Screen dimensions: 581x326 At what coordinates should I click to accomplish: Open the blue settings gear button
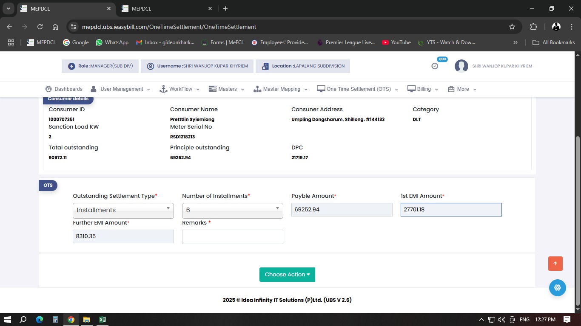(558, 288)
